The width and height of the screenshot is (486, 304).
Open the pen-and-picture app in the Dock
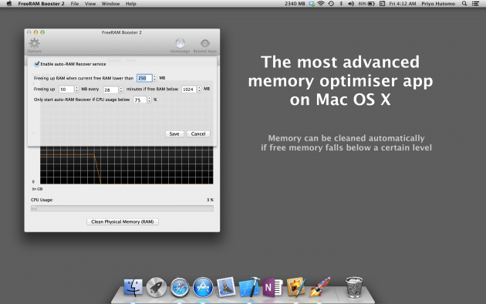click(x=296, y=287)
